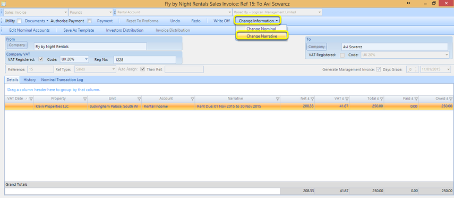Toggle Generate Management Invoice checkbox
The height and width of the screenshot is (198, 454).
coord(379,69)
